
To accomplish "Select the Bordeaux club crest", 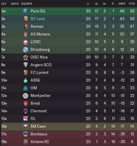I will tap(26, 134).
